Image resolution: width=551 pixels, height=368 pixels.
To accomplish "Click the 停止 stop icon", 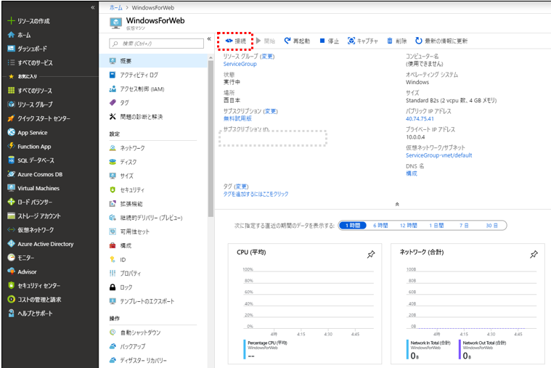I will [x=322, y=41].
